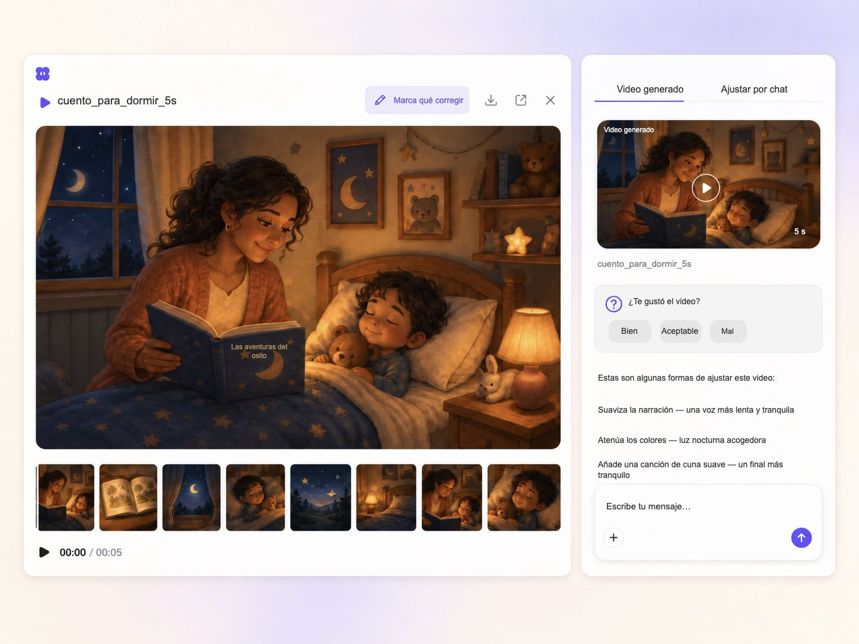Image resolution: width=859 pixels, height=644 pixels.
Task: Click the ¿Te gustó el video? prompt
Action: tap(664, 301)
